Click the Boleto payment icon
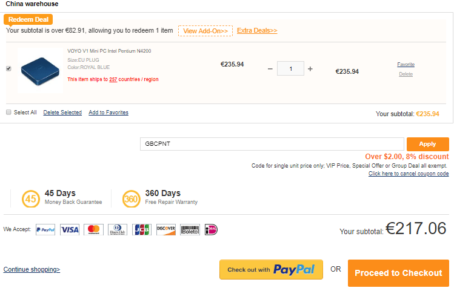This screenshot has width=454, height=288. pos(190,230)
